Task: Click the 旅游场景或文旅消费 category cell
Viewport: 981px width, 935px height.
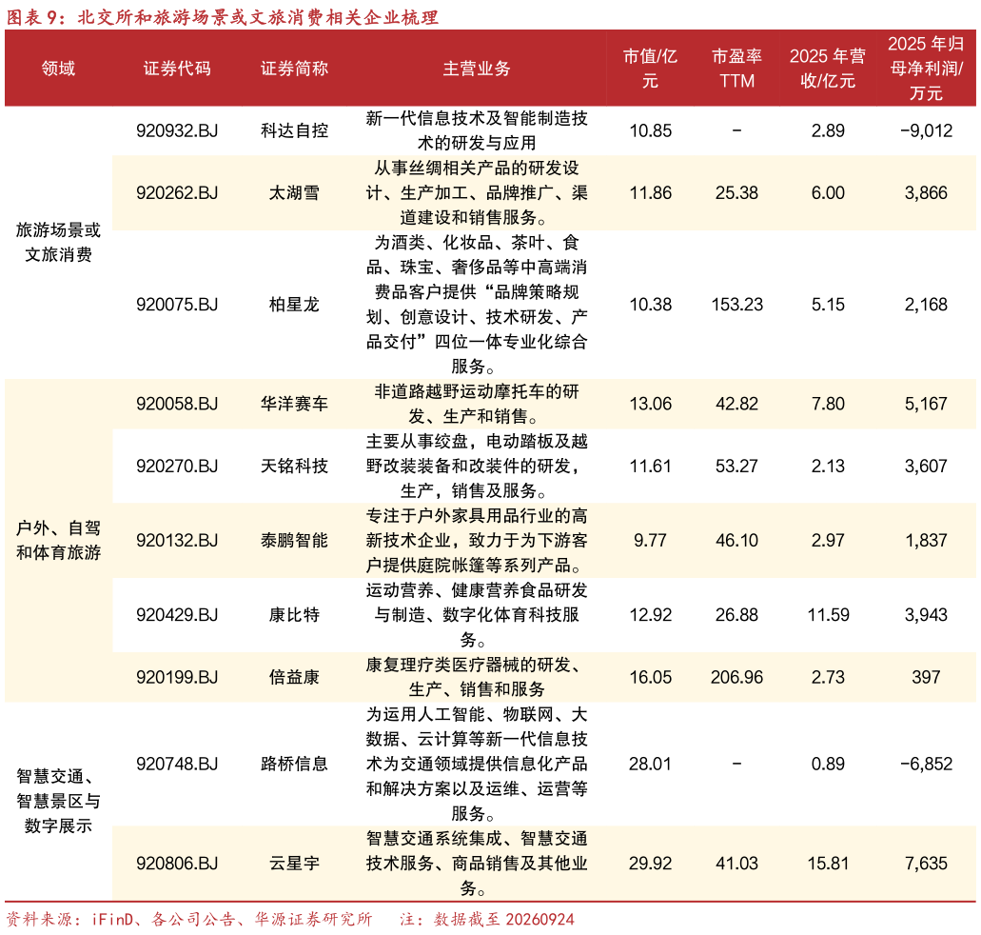Action: (x=58, y=242)
